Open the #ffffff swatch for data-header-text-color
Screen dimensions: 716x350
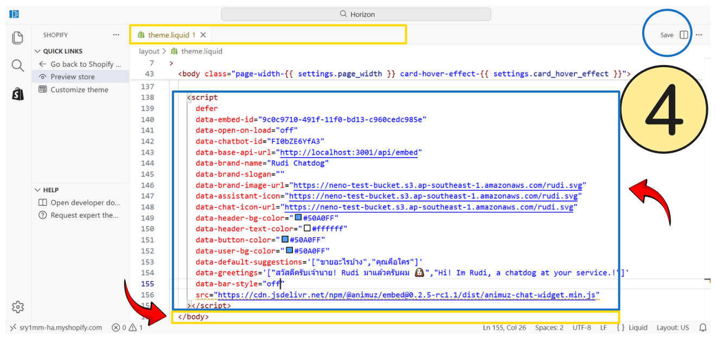point(307,228)
